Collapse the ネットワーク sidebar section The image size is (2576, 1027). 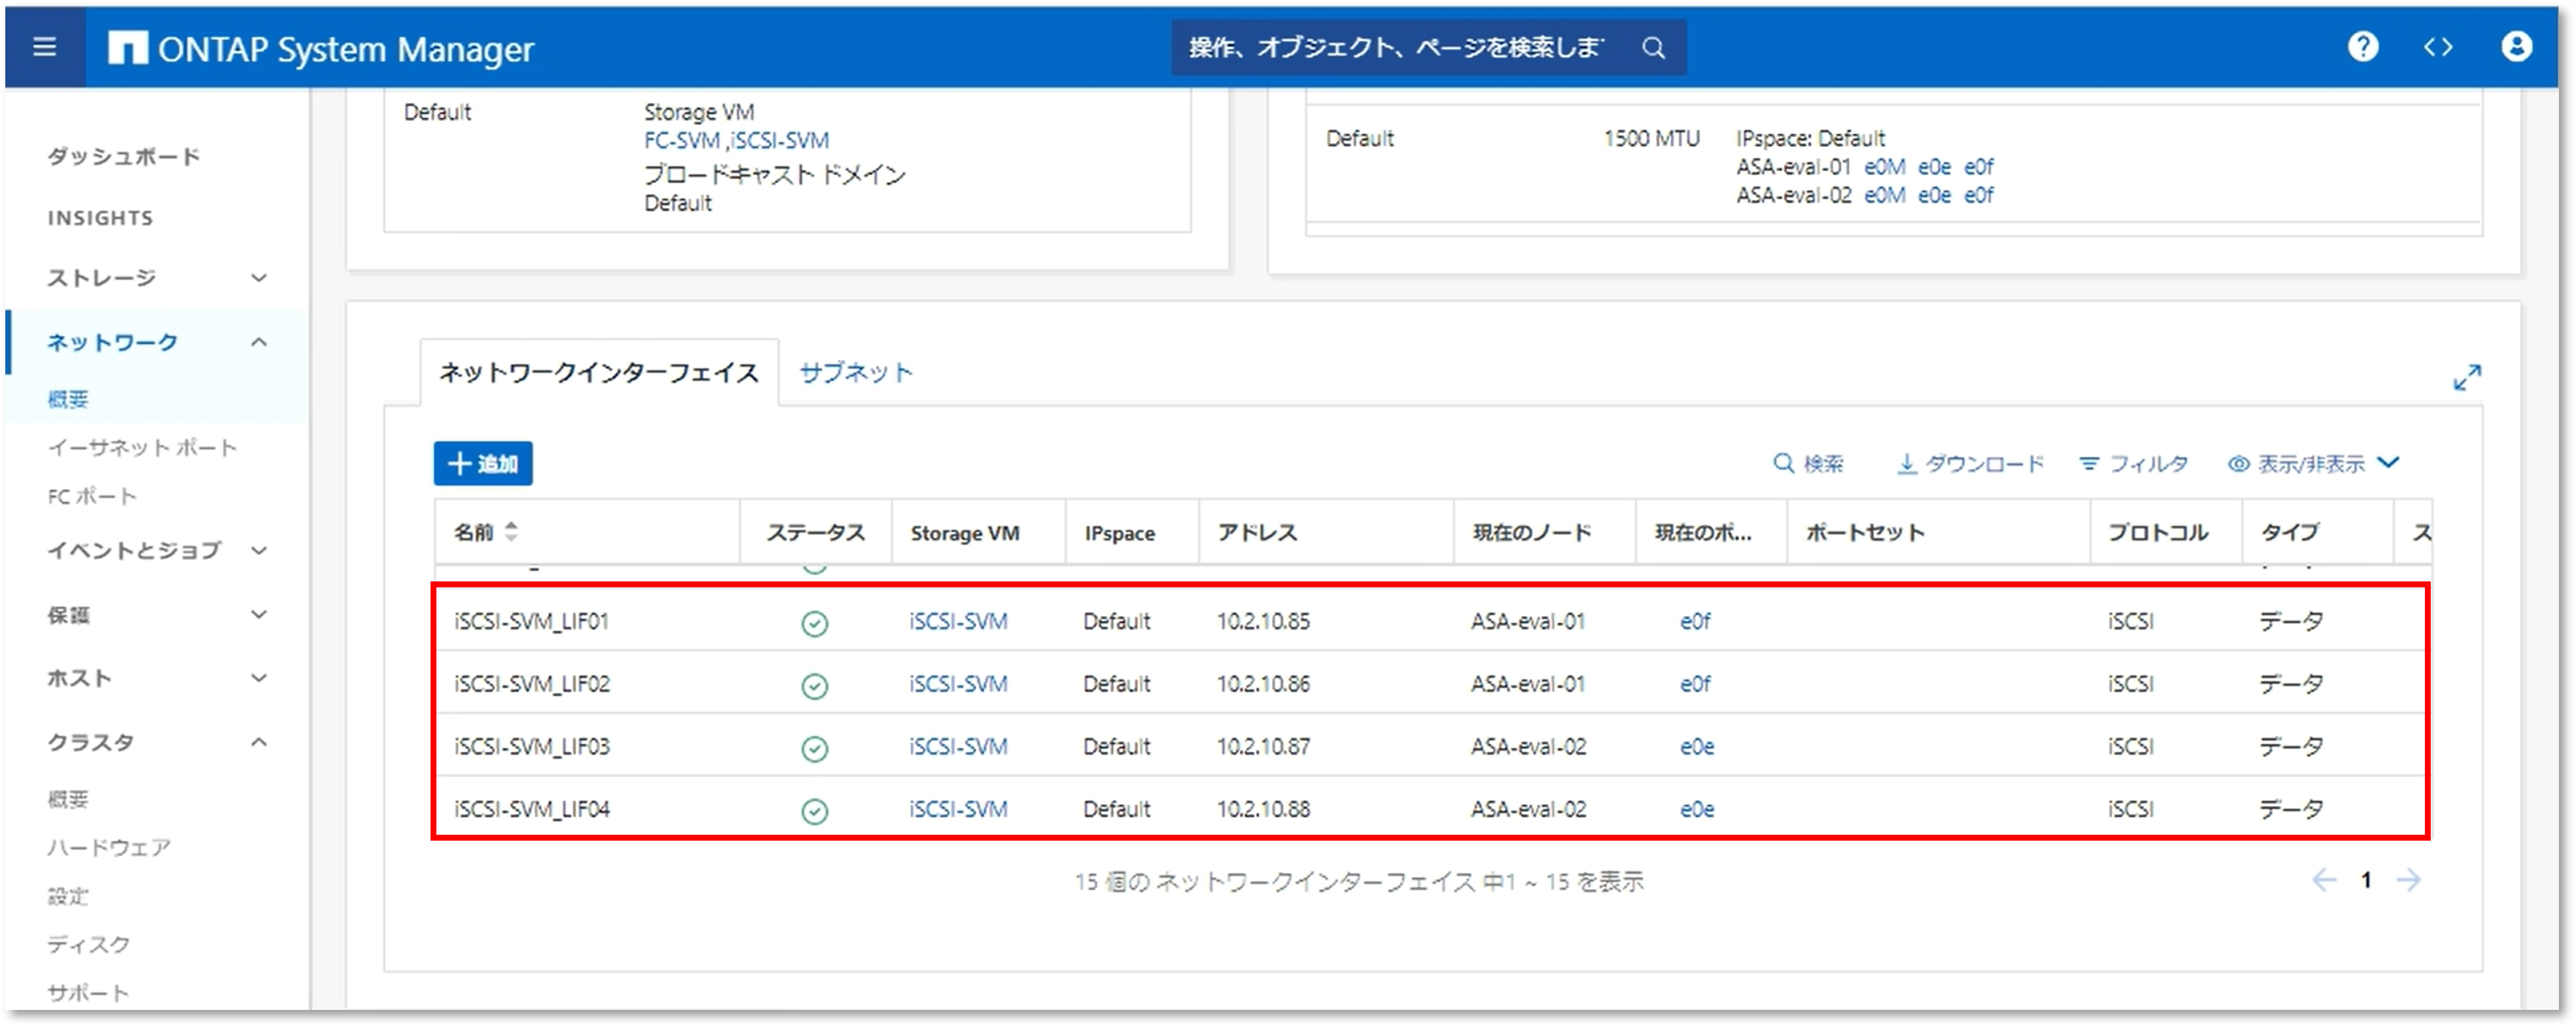pos(258,342)
